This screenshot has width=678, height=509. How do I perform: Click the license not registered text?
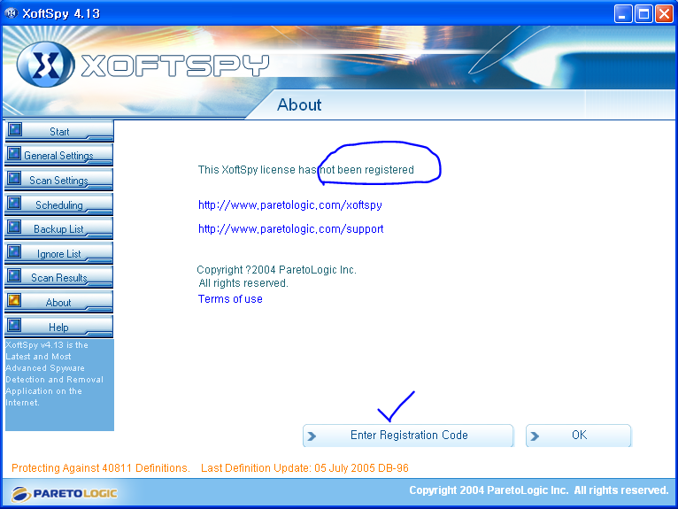pos(306,170)
